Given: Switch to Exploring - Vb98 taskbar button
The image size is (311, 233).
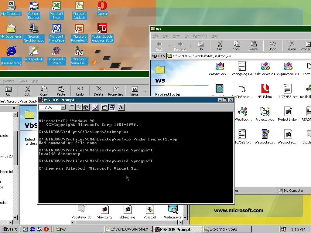Looking at the screenshot, I should (x=227, y=229).
